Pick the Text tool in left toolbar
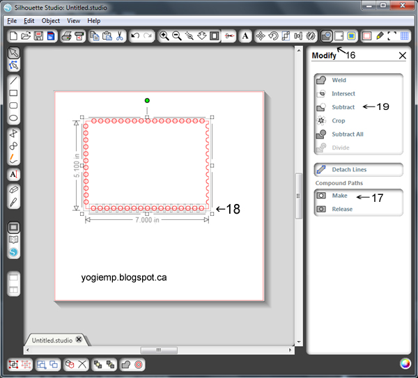 tap(13, 173)
